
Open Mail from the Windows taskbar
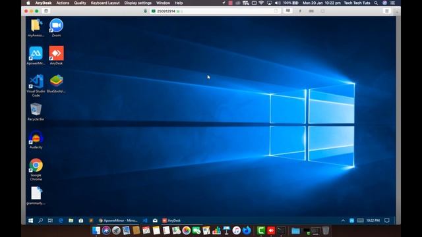(x=155, y=221)
